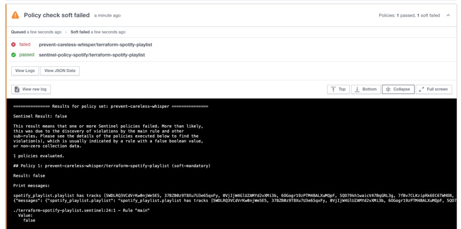Open the log in full screen

[434, 89]
